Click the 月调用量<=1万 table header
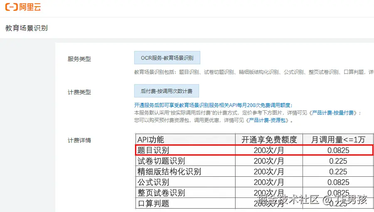 338,139
